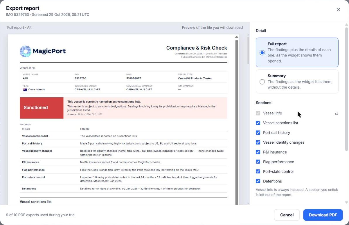Click 'Preview of the file you will download'
Viewport: 349px width, 225px height.
tap(212, 28)
